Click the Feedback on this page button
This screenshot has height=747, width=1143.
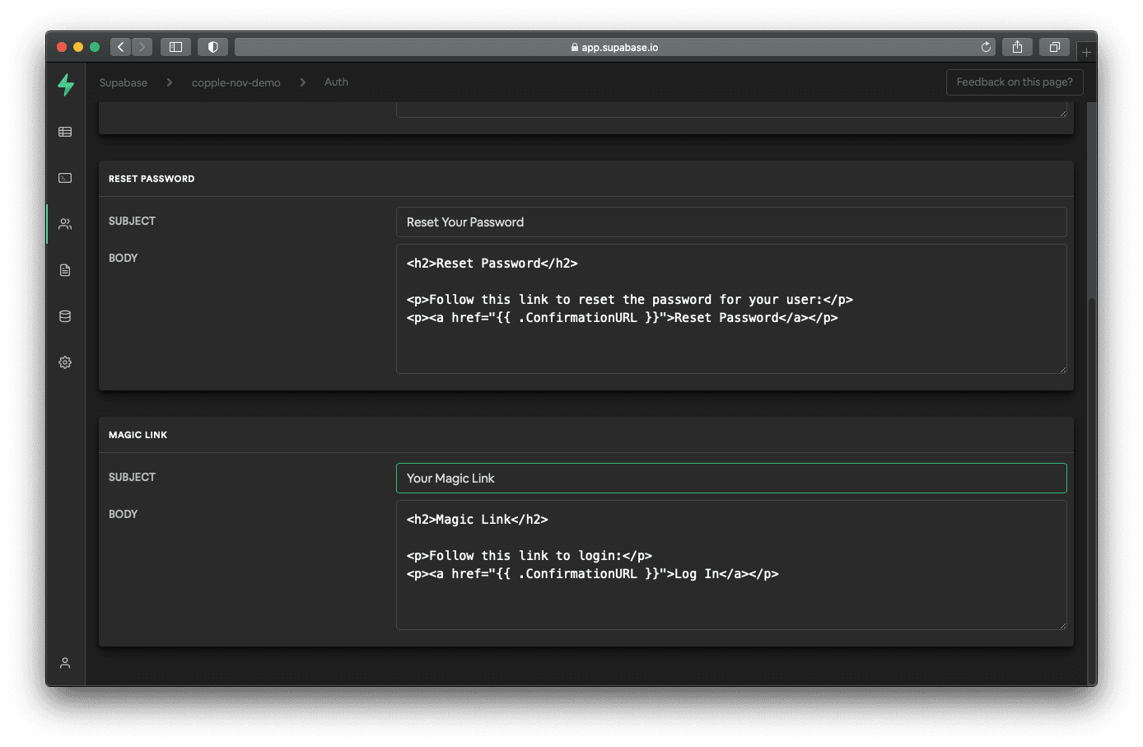point(1014,82)
